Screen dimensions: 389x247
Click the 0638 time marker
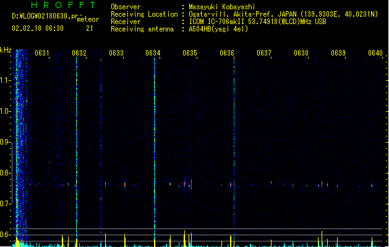[x=301, y=53]
